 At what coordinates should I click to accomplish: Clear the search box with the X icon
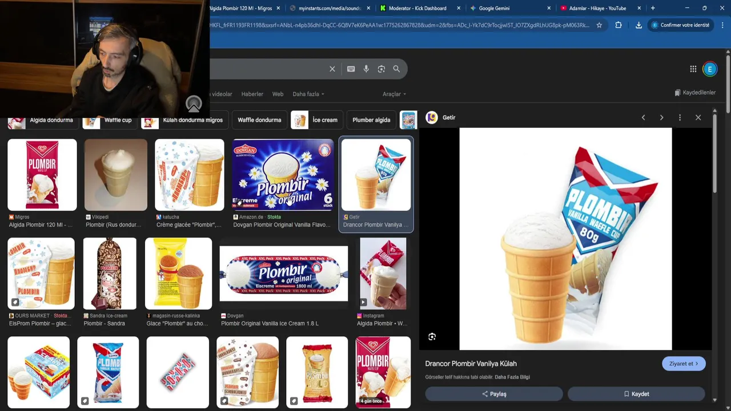(x=332, y=69)
